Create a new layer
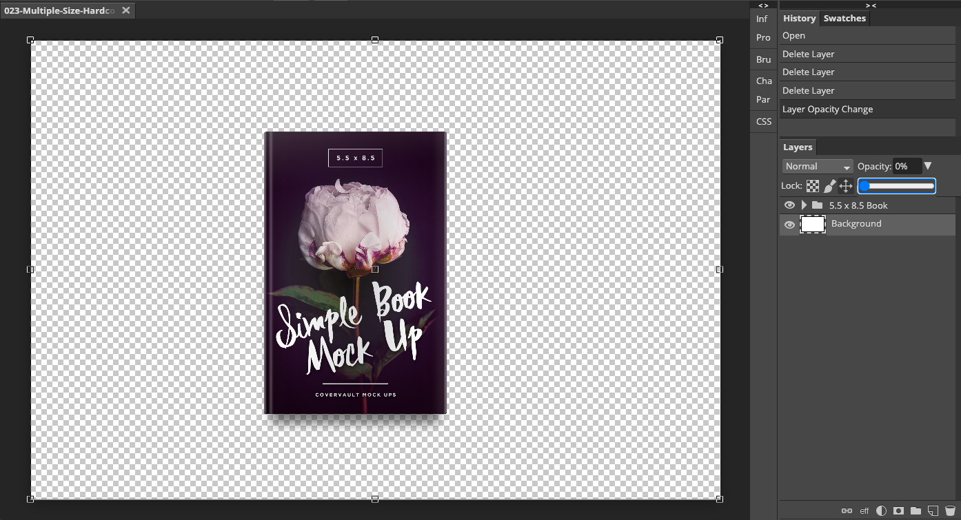The width and height of the screenshot is (961, 520). click(933, 511)
